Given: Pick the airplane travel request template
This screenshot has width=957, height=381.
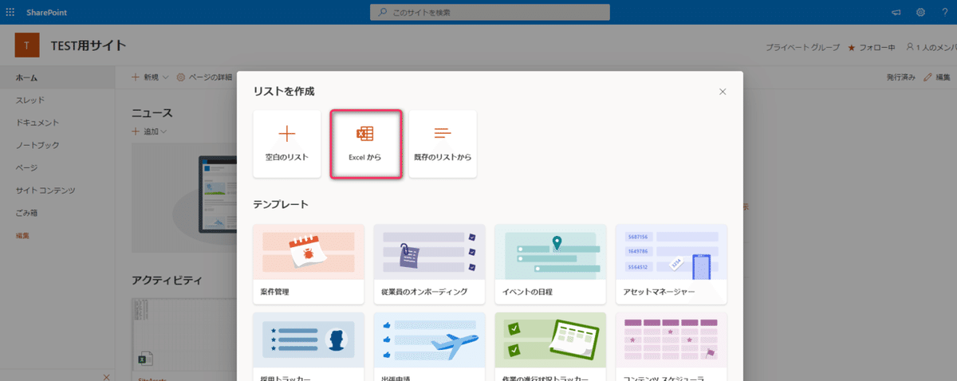Looking at the screenshot, I should tap(430, 347).
